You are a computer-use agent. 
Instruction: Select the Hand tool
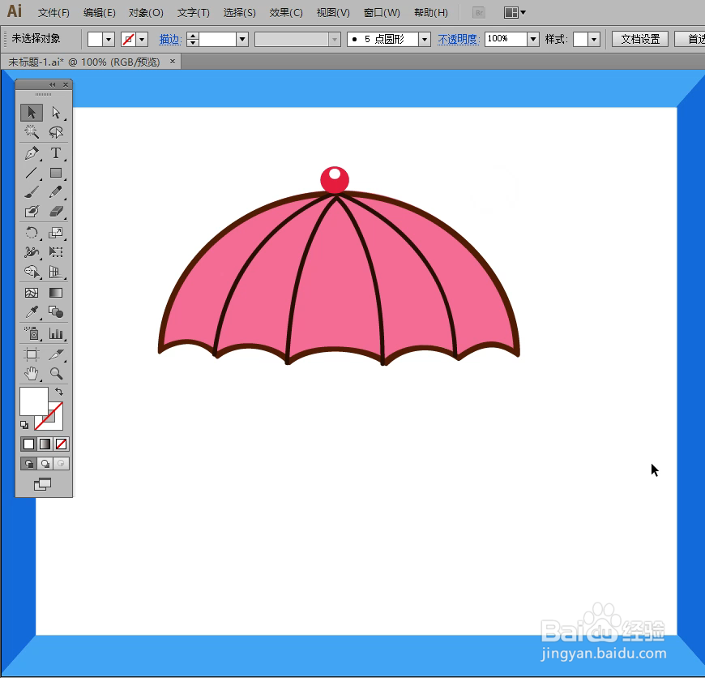tap(31, 374)
